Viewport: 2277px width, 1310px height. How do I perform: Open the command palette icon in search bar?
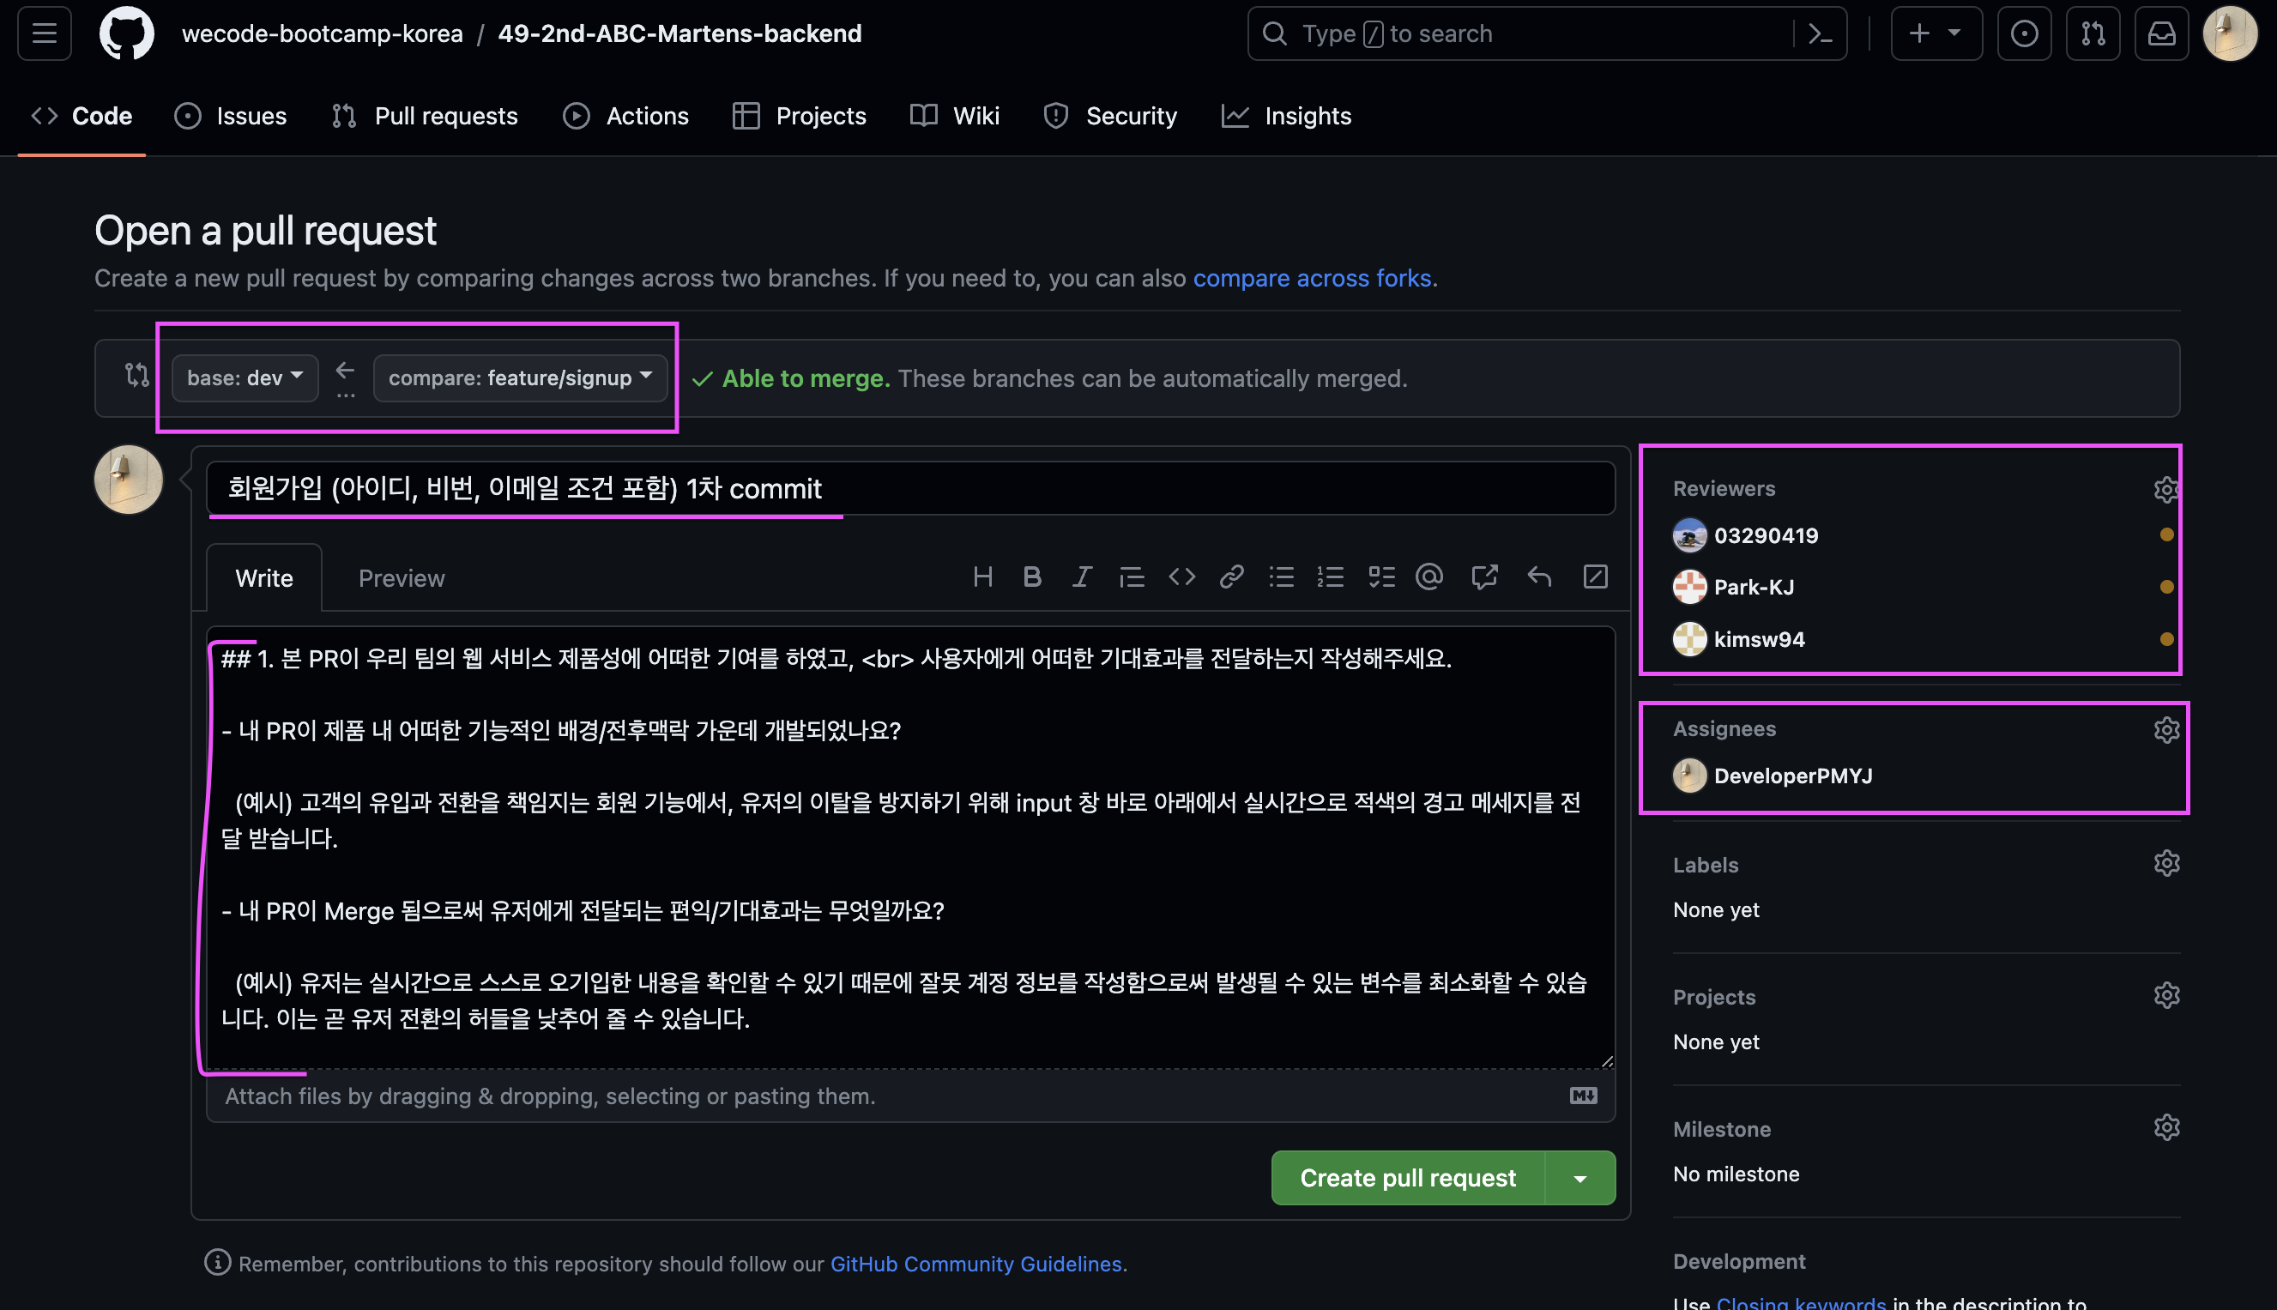tap(1820, 33)
